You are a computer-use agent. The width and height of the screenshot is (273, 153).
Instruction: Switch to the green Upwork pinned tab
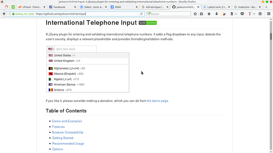(13, 7)
